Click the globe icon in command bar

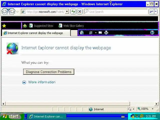point(152,32)
